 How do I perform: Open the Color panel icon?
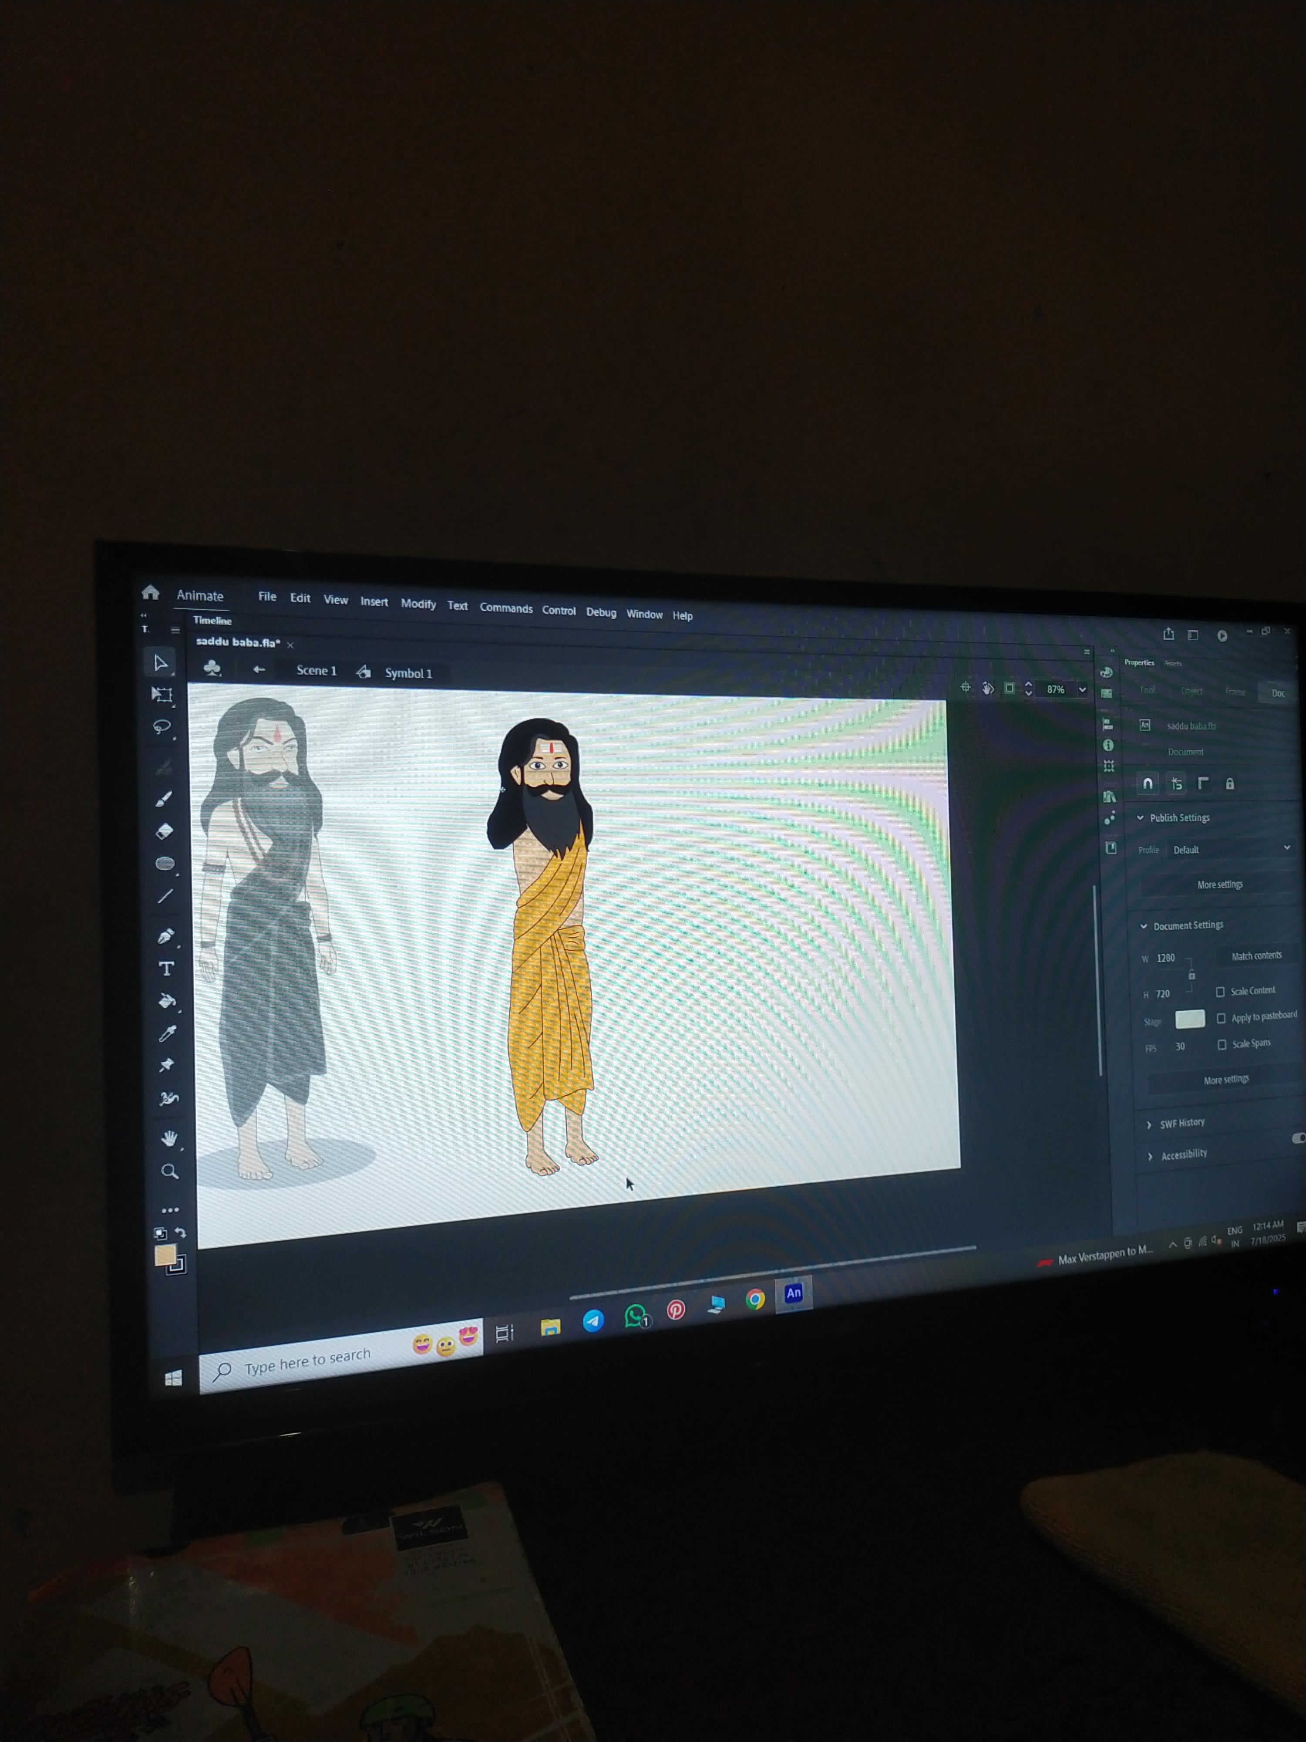pos(1106,672)
